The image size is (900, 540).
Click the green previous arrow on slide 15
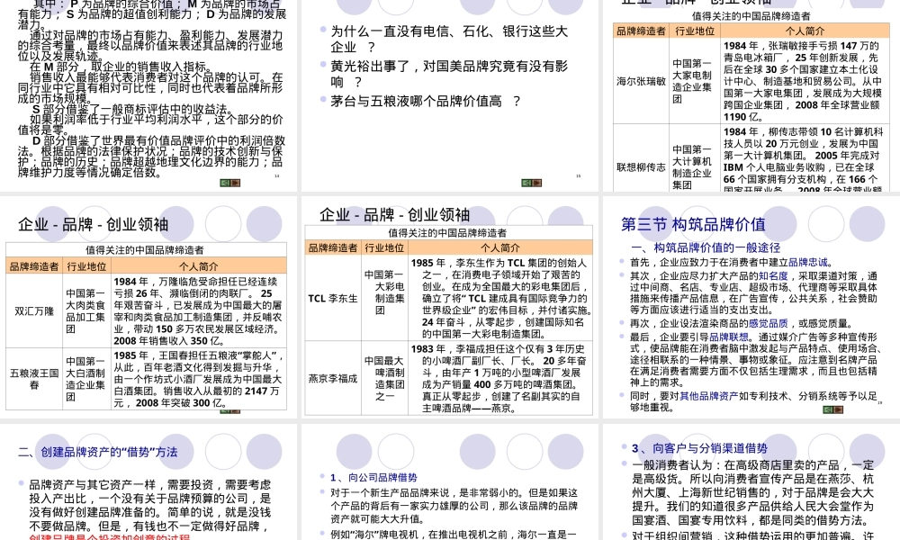526,183
